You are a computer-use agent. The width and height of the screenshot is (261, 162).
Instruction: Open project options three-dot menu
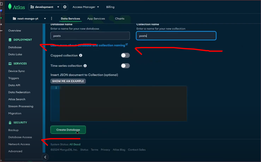coord(51,18)
